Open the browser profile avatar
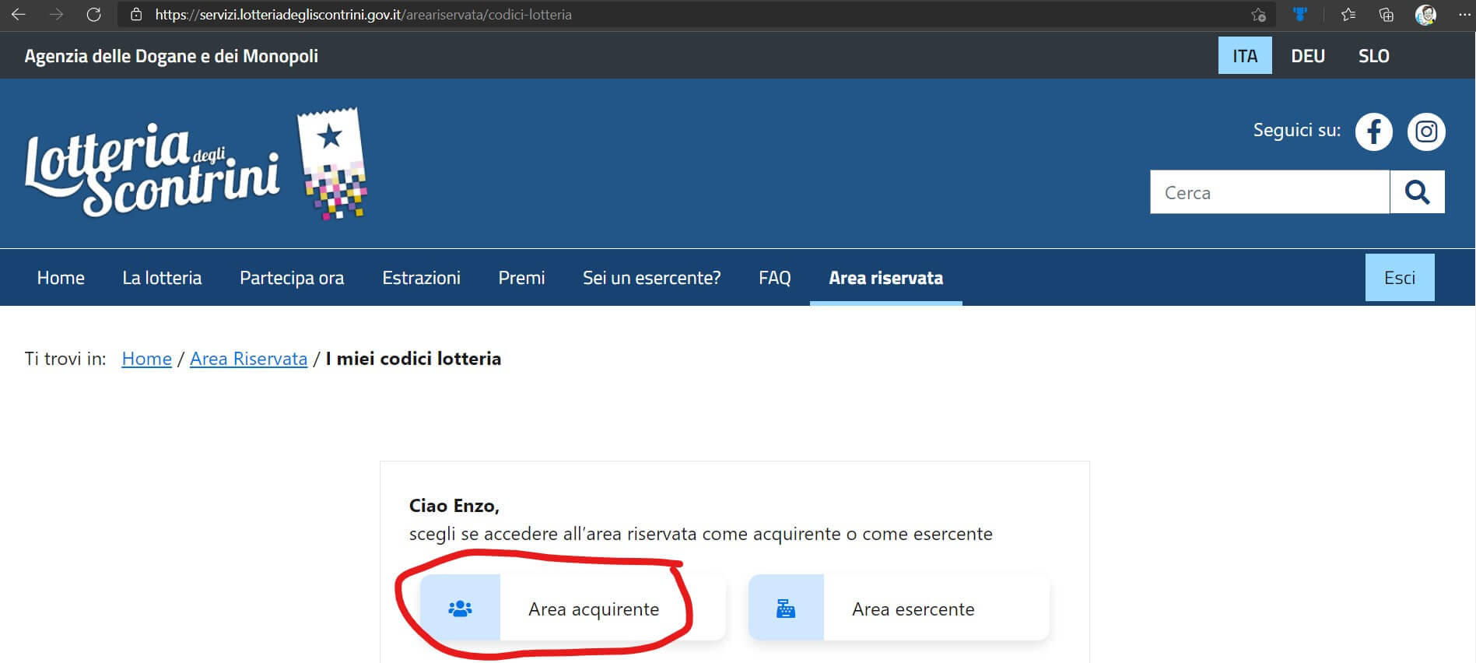Screen dimensions: 1476x663 (1425, 15)
